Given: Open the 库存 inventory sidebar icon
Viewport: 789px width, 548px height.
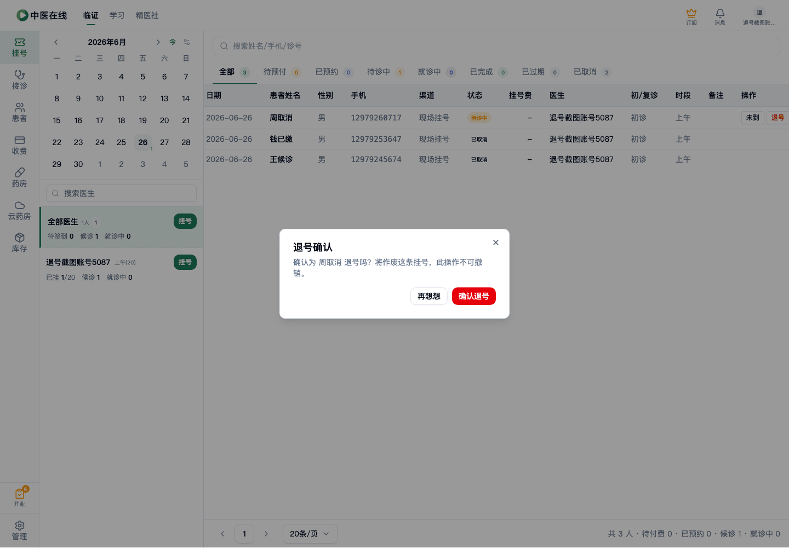Looking at the screenshot, I should pyautogui.click(x=19, y=243).
